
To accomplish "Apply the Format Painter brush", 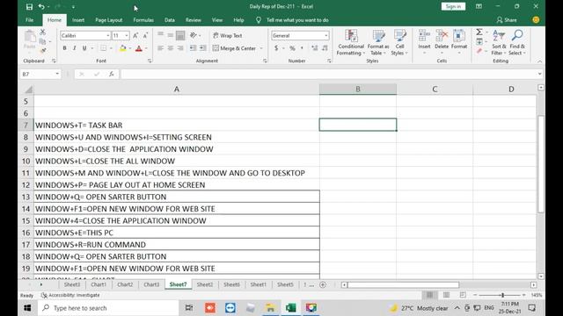I will tap(42, 51).
